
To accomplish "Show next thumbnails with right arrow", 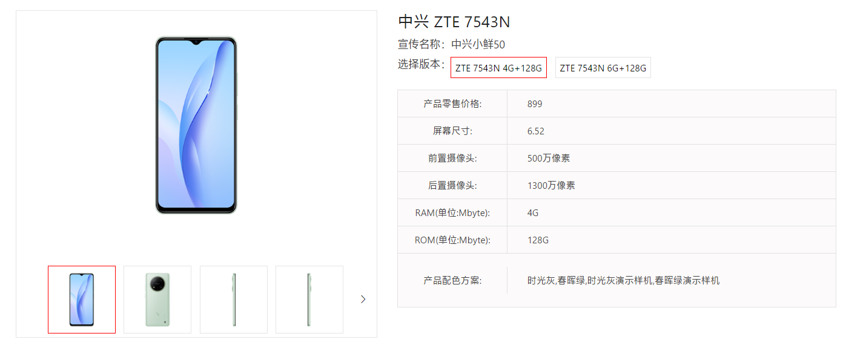I will click(x=363, y=299).
